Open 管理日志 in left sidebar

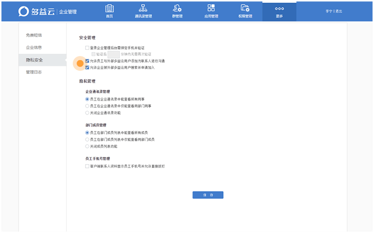[37, 72]
